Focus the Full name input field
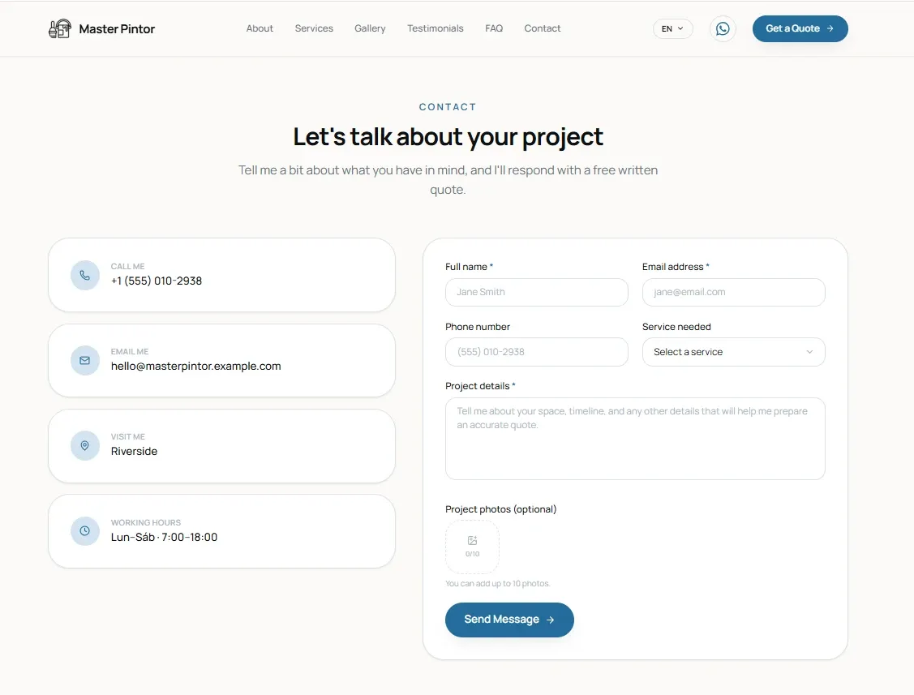The height and width of the screenshot is (695, 914). pos(536,292)
